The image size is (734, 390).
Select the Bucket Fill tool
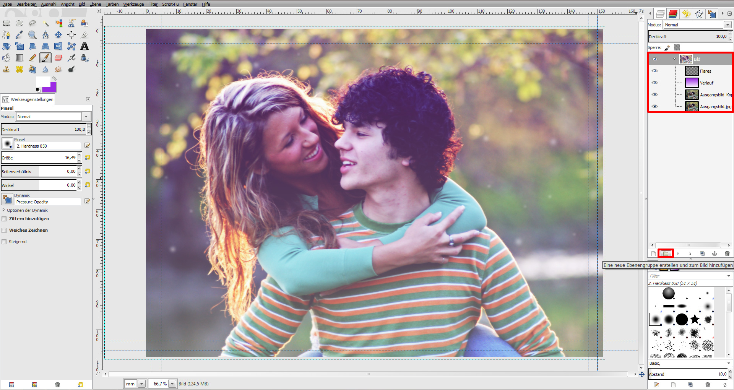pos(6,58)
